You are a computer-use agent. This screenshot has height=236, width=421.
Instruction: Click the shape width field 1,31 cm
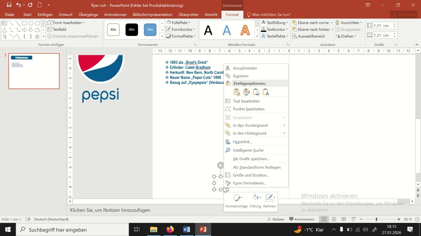[x=383, y=35]
